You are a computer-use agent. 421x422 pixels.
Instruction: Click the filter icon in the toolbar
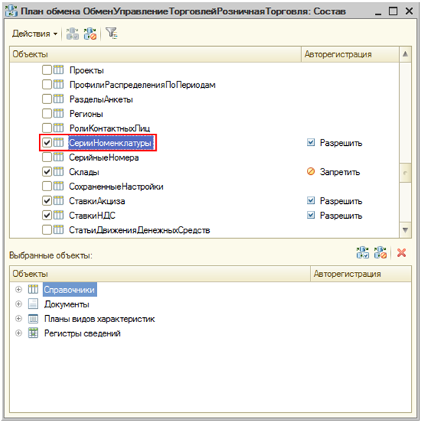click(x=111, y=33)
